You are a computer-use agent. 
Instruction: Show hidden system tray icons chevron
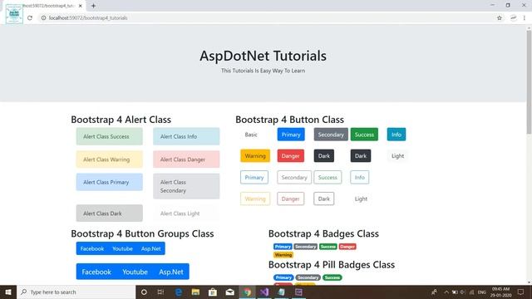(446, 292)
